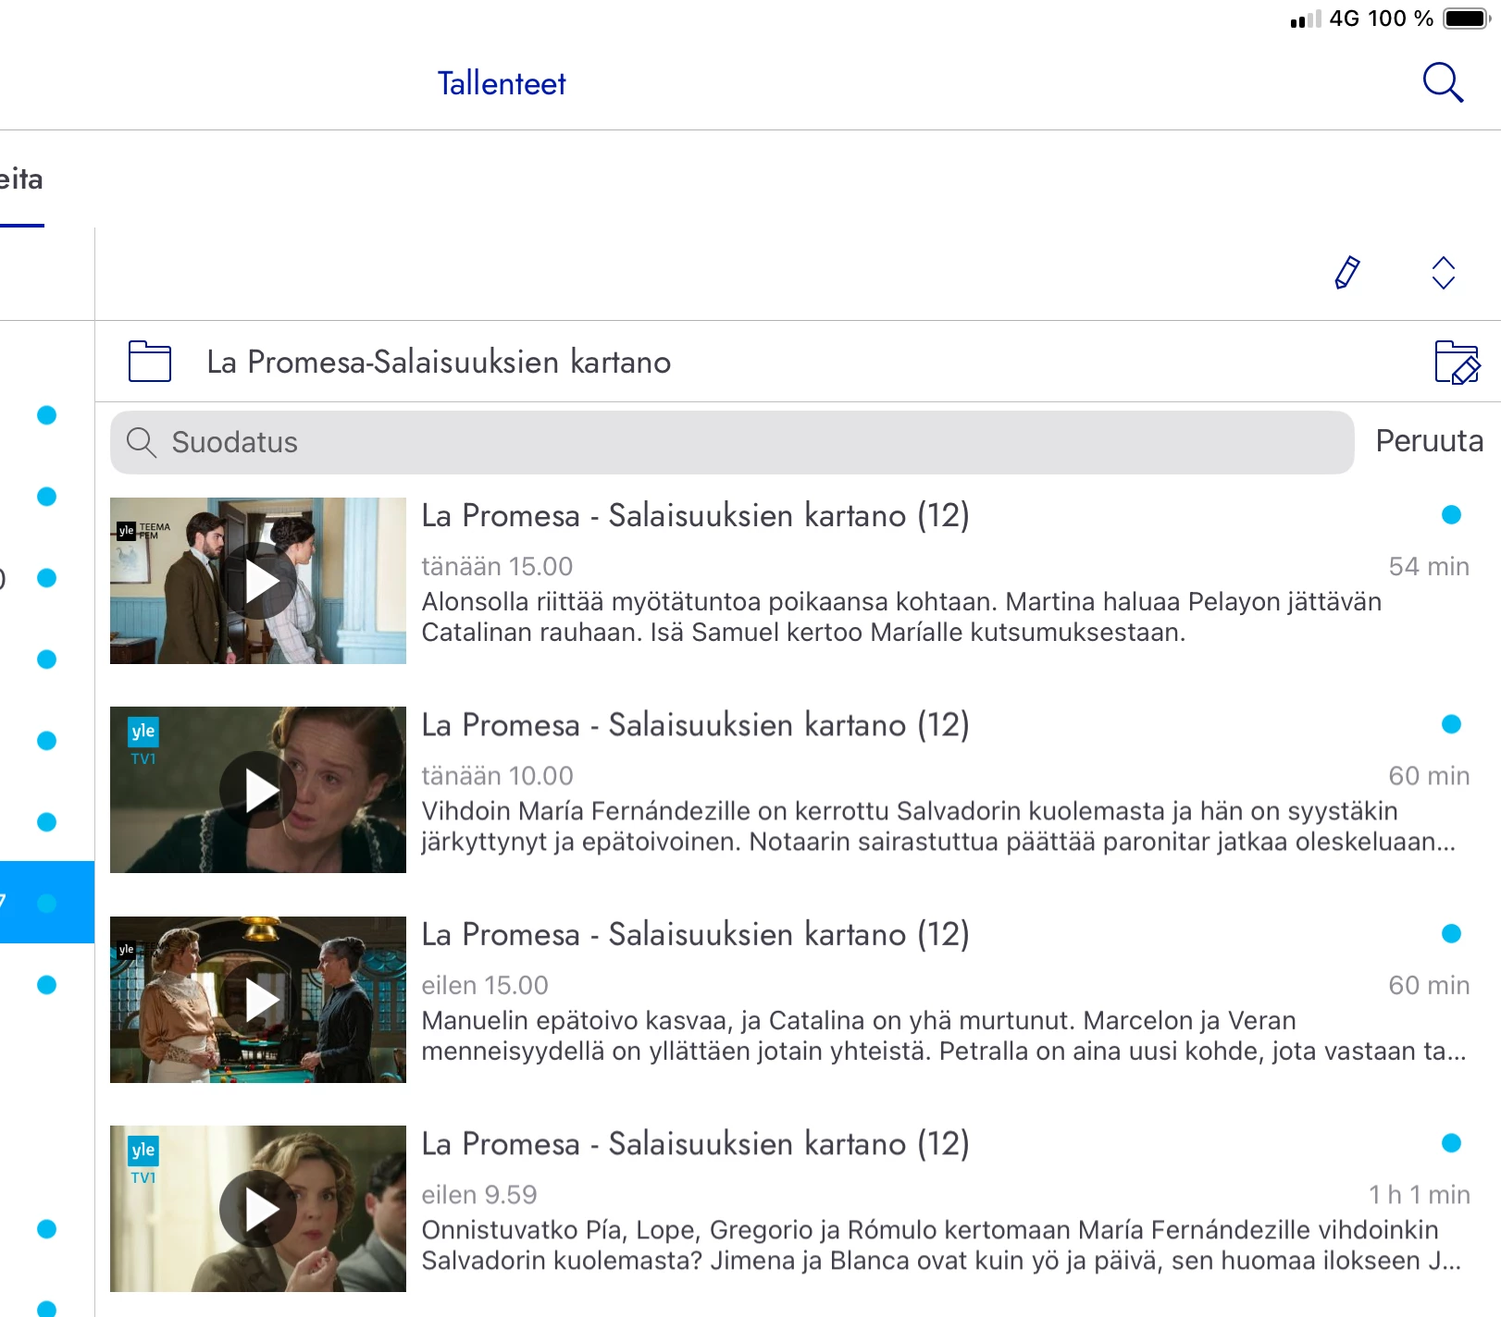Open the eilen 9.59 La Promesa title
The width and height of the screenshot is (1501, 1317).
[x=695, y=1143]
